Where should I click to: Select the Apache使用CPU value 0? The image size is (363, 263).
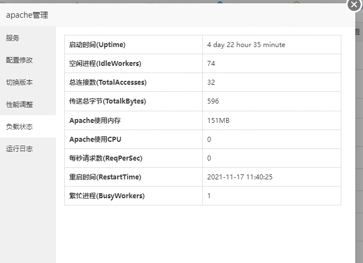pos(209,139)
